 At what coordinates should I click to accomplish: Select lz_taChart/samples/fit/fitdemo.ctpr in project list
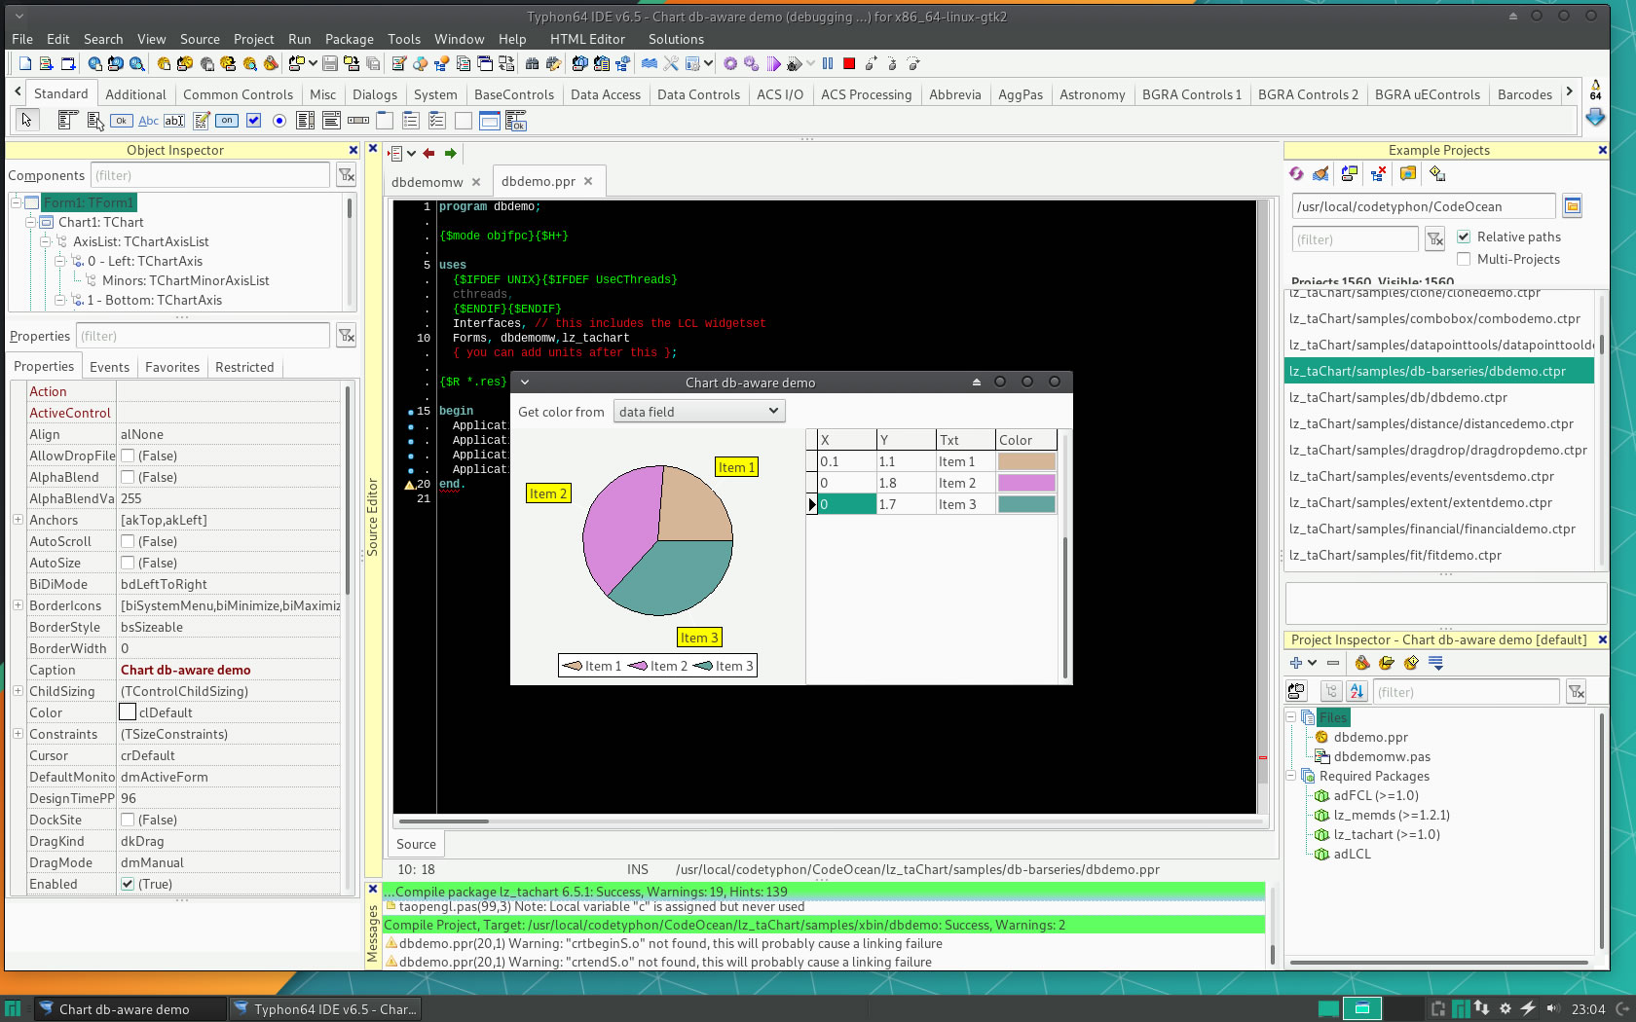click(x=1394, y=555)
